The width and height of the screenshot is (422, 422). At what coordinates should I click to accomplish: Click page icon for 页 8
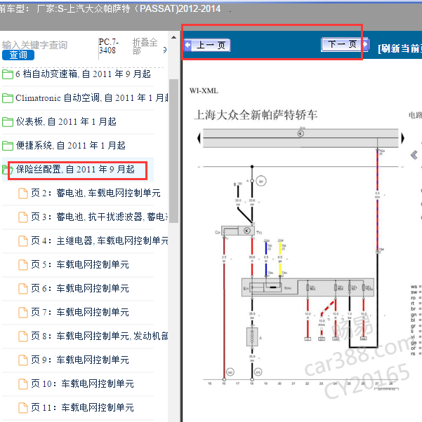point(23,336)
